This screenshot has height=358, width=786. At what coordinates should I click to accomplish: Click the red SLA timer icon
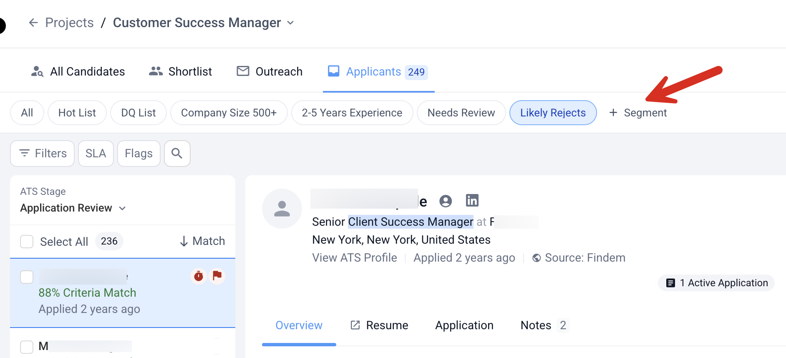point(199,276)
